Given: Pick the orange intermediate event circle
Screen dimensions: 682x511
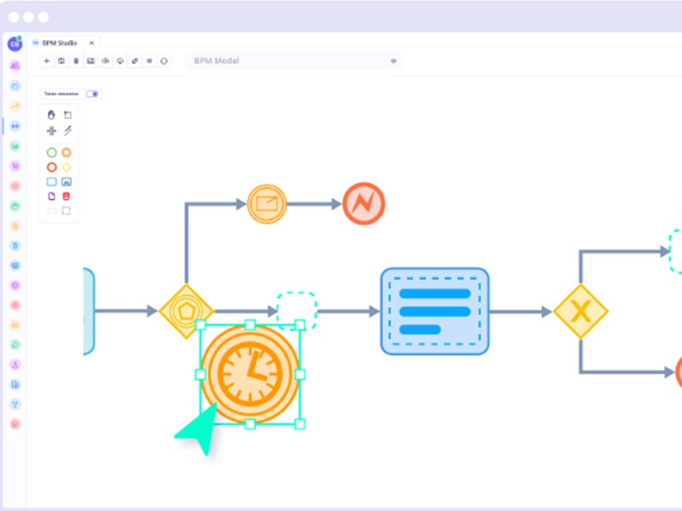Looking at the screenshot, I should click(66, 152).
